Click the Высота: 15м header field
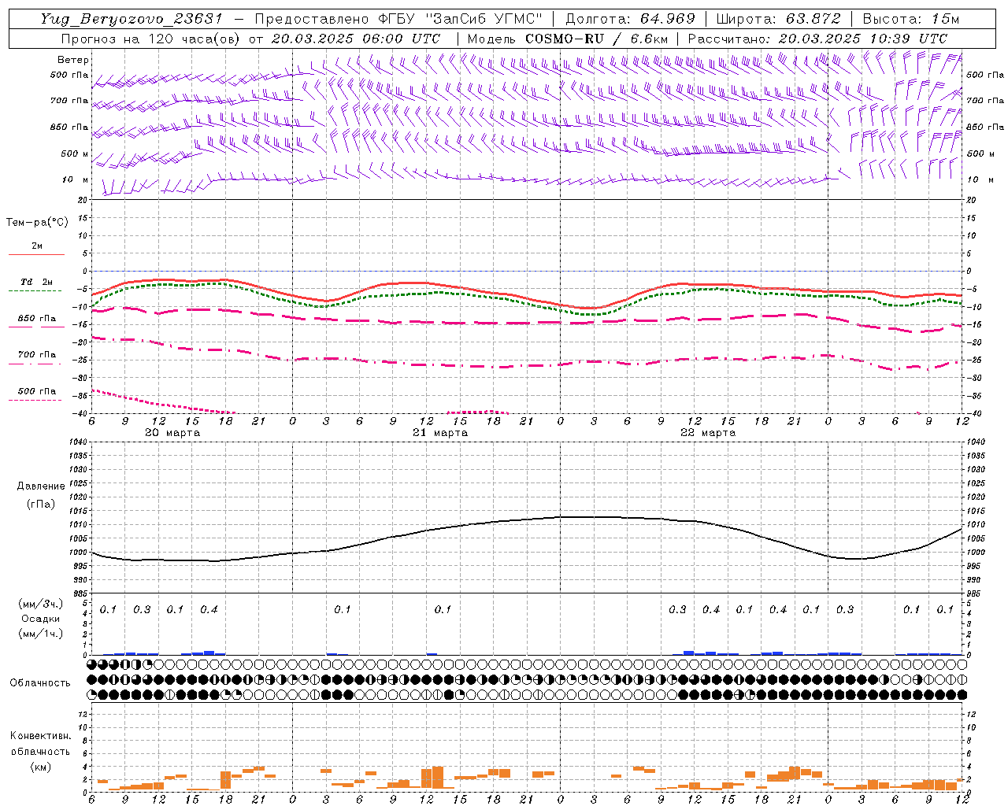This screenshot has width=1008, height=806. coord(911,19)
